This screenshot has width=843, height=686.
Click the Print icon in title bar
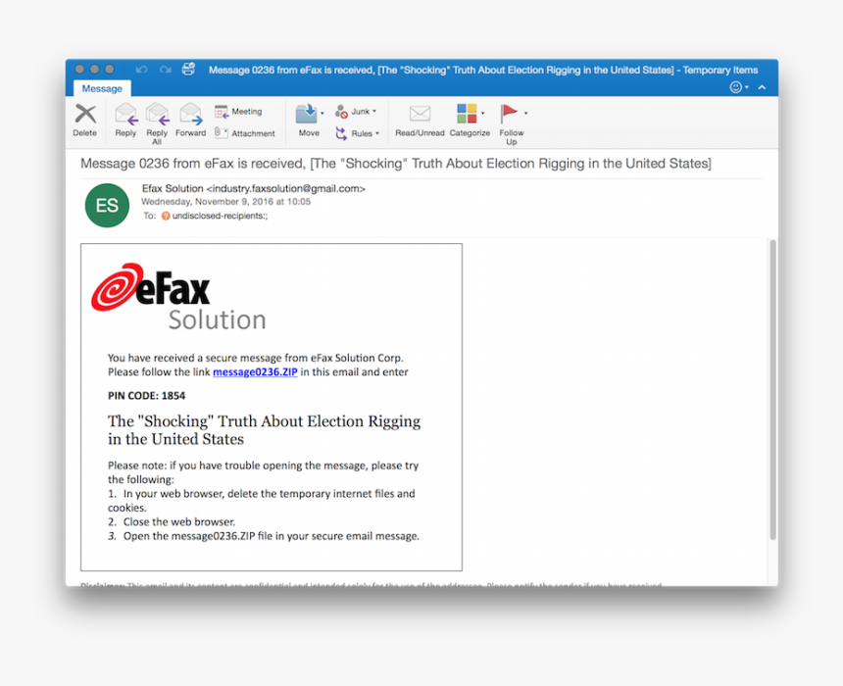point(189,69)
